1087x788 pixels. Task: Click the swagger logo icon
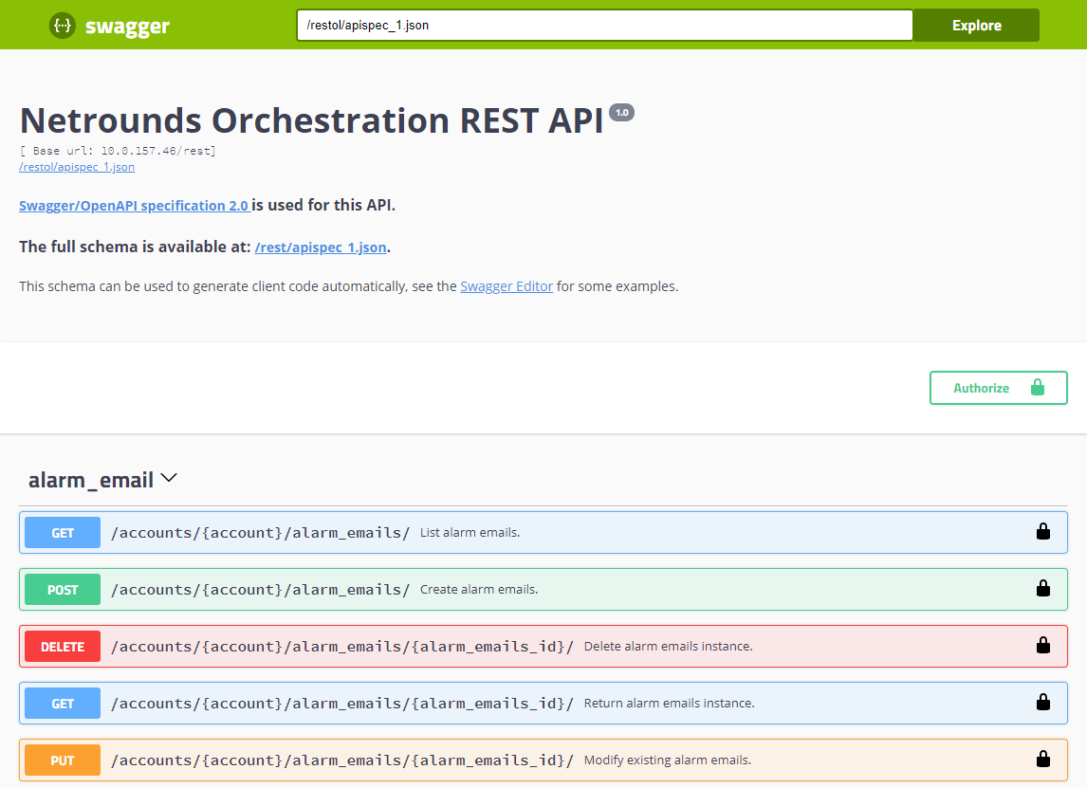(61, 25)
